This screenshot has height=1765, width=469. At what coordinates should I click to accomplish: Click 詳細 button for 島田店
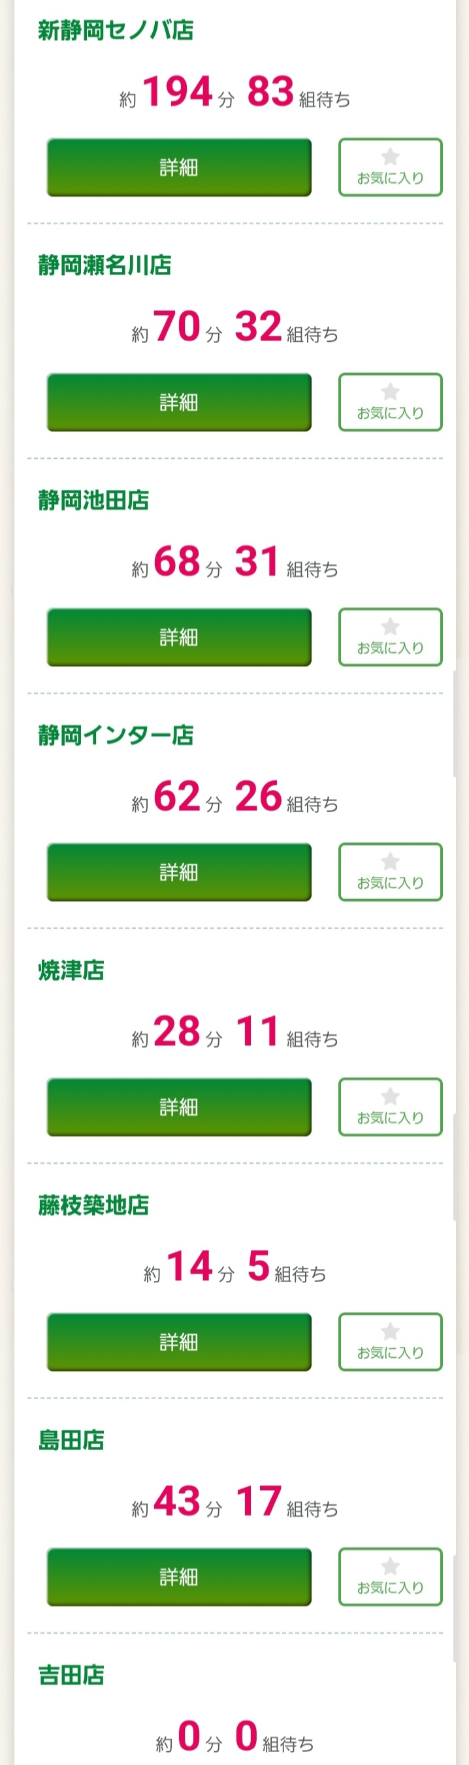pos(179,1577)
